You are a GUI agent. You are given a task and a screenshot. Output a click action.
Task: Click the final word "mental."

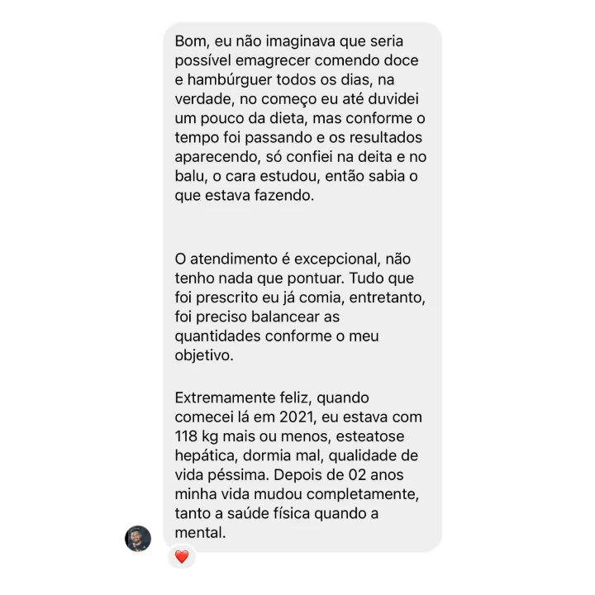point(200,533)
